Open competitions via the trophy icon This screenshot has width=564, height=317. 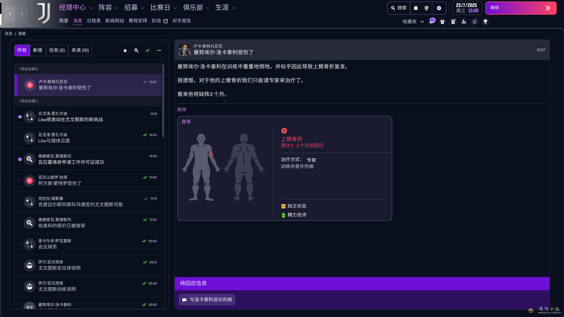coord(485,21)
